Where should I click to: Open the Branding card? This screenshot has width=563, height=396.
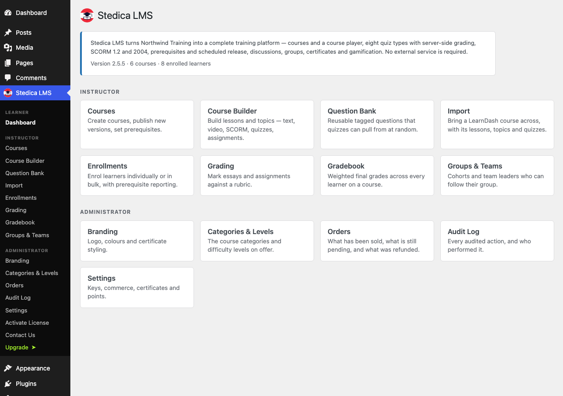[137, 241]
